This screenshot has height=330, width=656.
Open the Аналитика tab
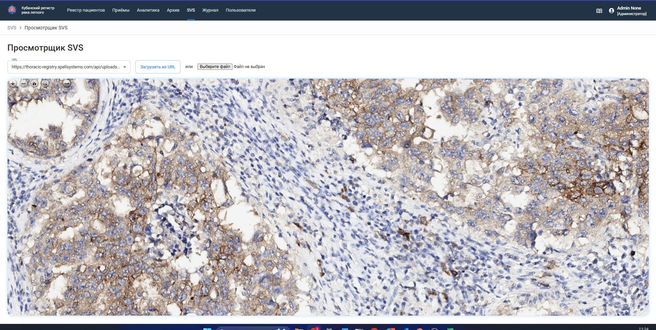(x=148, y=10)
